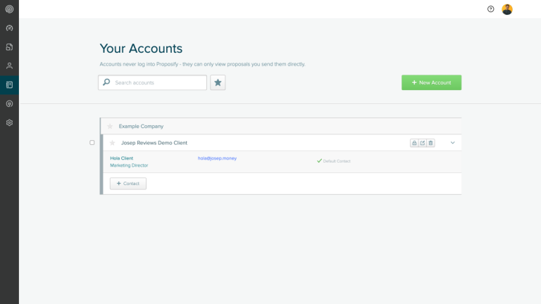Select Josep Reviews Demo Client name
Image resolution: width=541 pixels, height=304 pixels.
[154, 143]
